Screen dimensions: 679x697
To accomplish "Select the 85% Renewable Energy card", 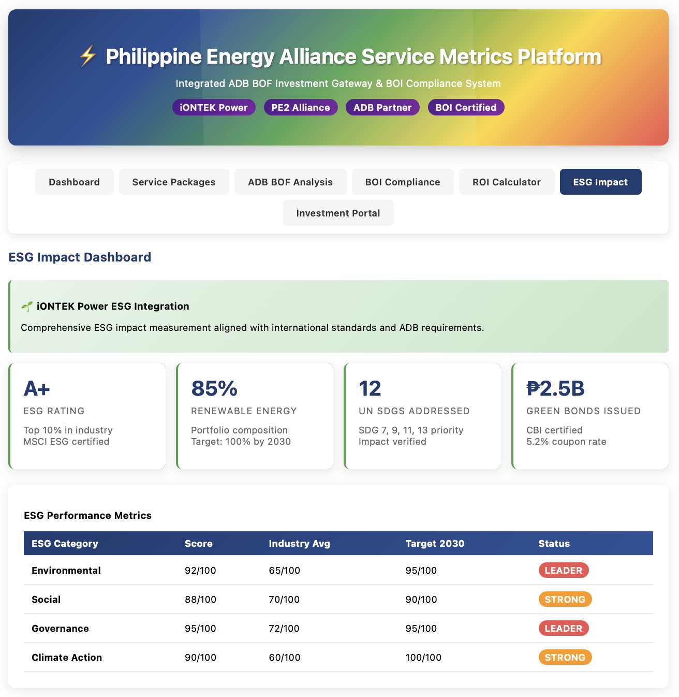I will 255,416.
